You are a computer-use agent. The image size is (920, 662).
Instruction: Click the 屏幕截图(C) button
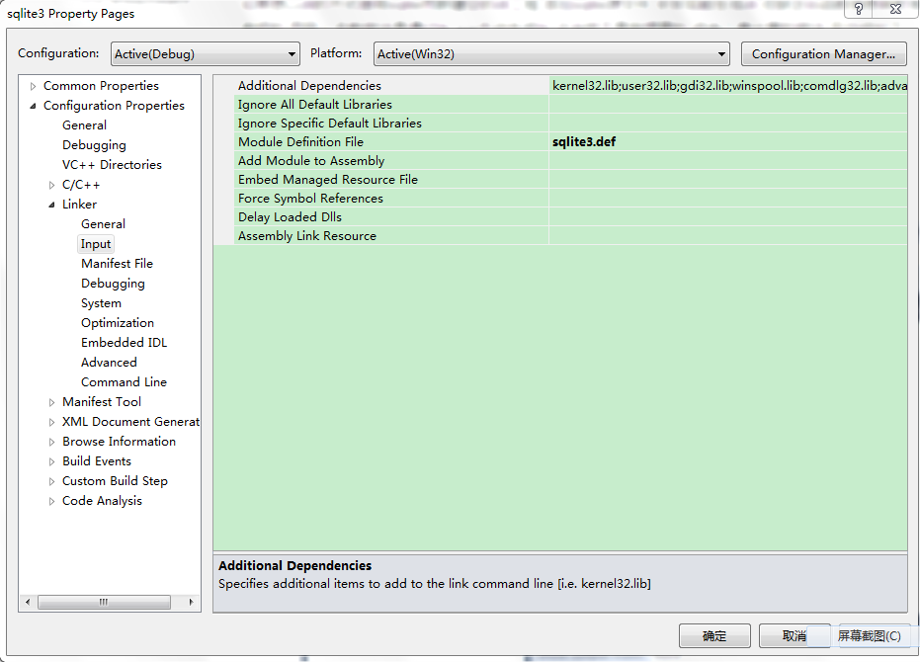869,635
